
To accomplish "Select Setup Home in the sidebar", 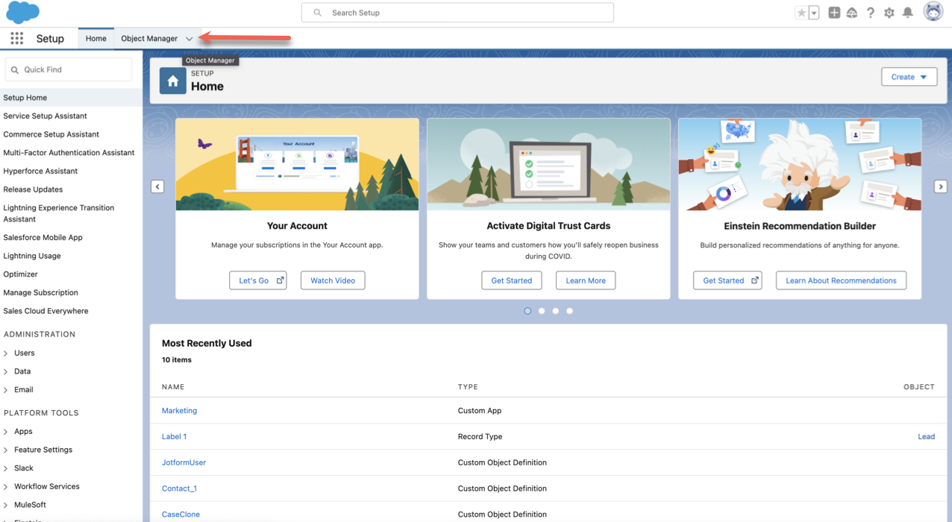I will [x=25, y=98].
